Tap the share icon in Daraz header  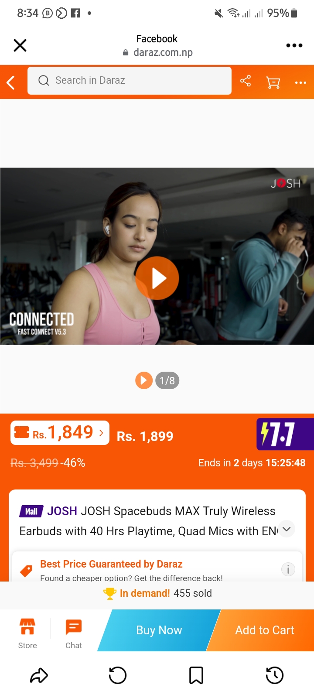click(x=246, y=81)
